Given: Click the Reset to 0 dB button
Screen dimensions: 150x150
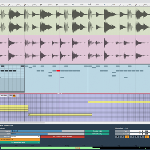Looking at the screenshot, I should click(x=97, y=131).
